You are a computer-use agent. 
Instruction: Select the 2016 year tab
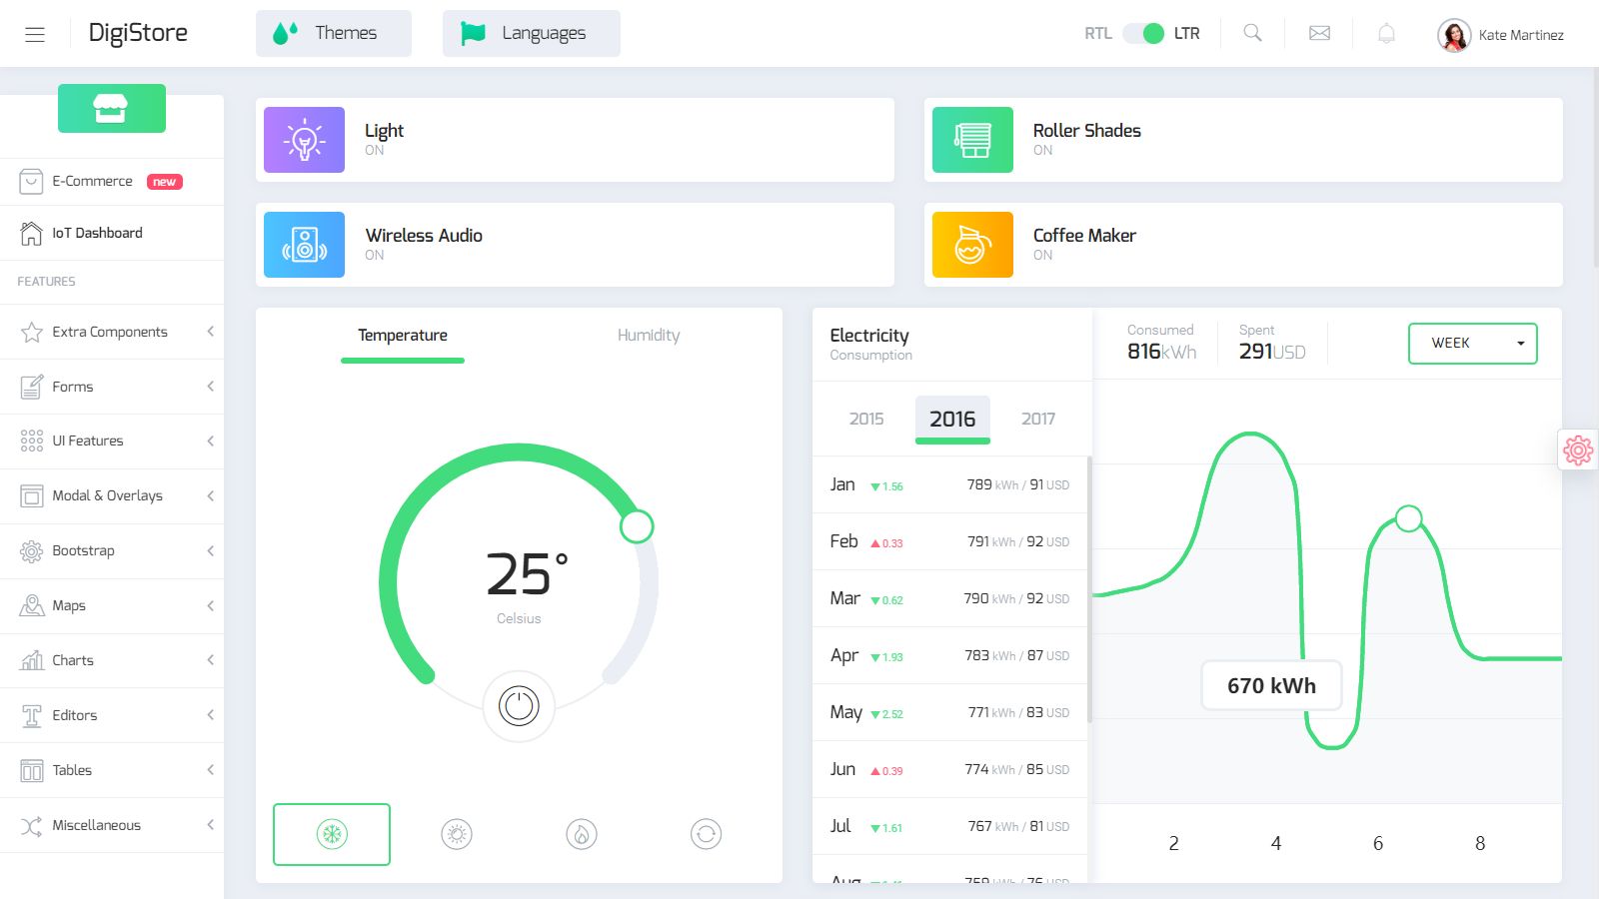[952, 419]
